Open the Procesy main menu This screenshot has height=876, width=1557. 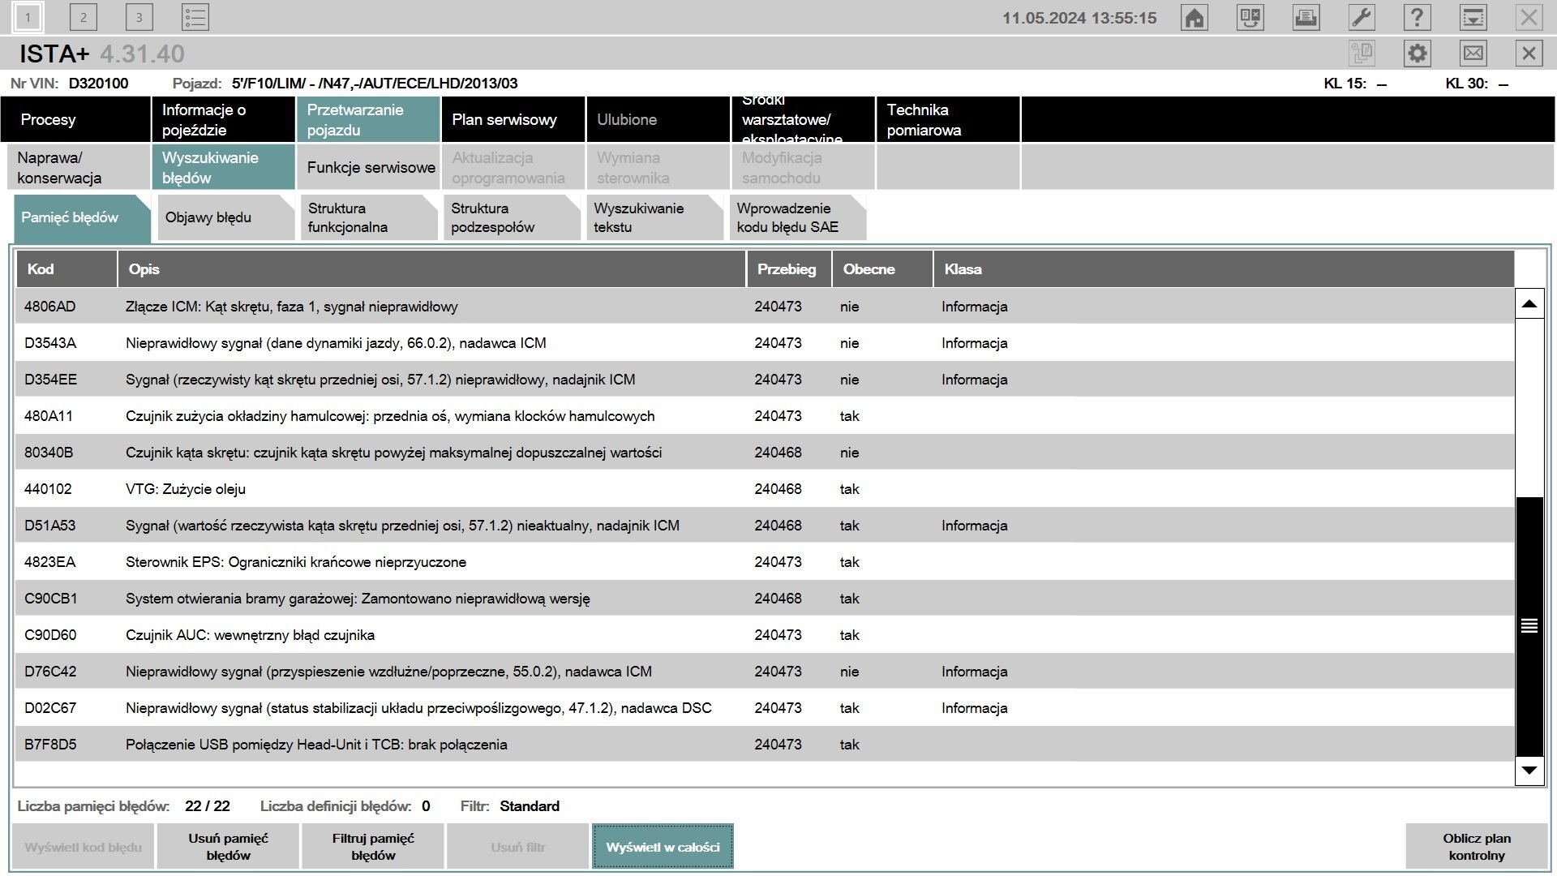tap(75, 119)
